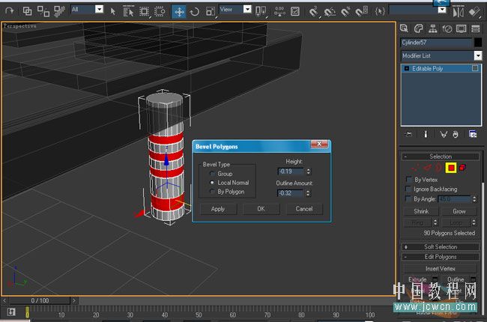Enable Ignore Backfacing checkbox
The width and height of the screenshot is (487, 322).
pos(408,189)
